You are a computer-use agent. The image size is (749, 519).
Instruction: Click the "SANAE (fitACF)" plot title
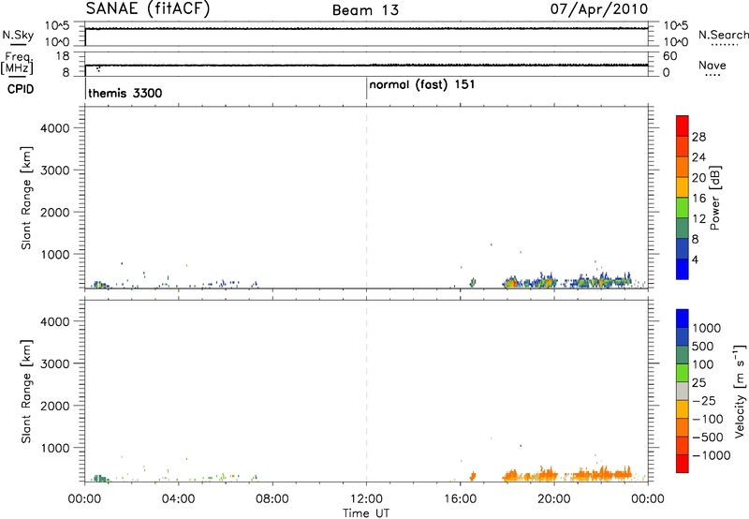click(148, 9)
